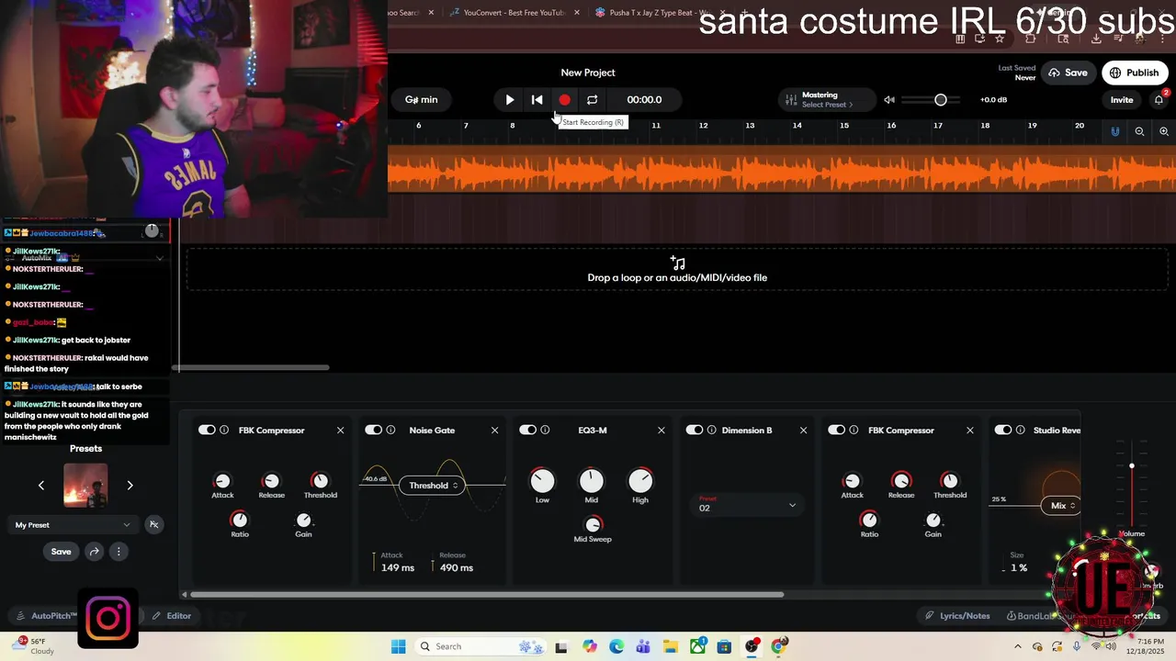The height and width of the screenshot is (661, 1176).
Task: Go to the previous preset with left arrow
Action: [41, 485]
